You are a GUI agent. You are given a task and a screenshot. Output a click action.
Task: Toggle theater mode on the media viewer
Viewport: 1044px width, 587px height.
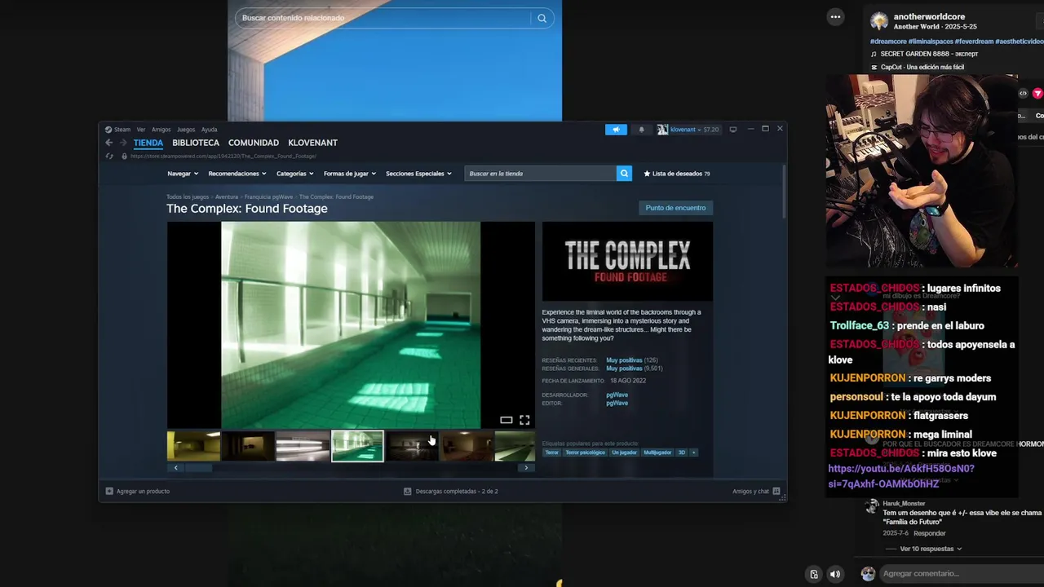(506, 420)
